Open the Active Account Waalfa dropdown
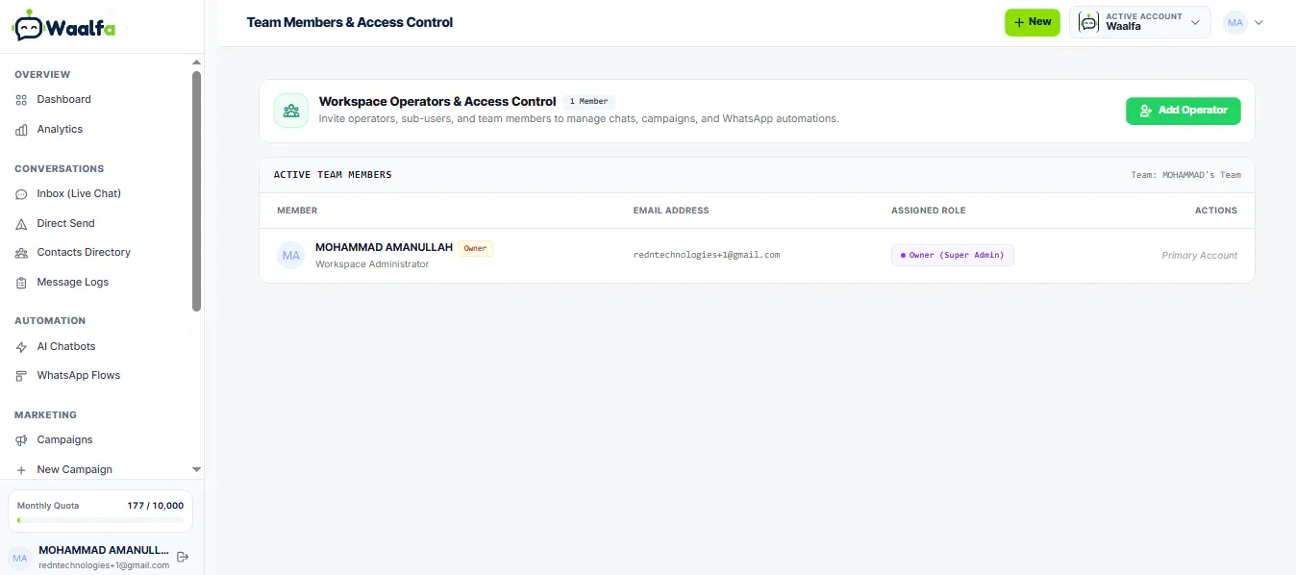1296x575 pixels. [1140, 22]
